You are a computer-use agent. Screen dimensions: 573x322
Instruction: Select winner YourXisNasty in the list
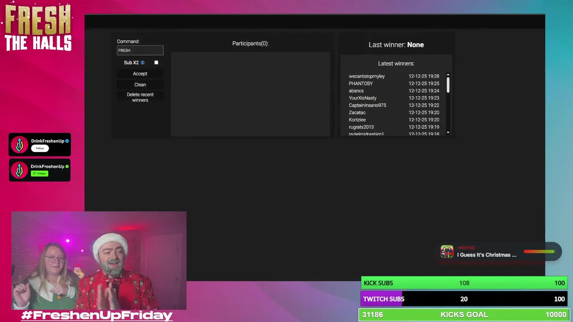click(363, 98)
